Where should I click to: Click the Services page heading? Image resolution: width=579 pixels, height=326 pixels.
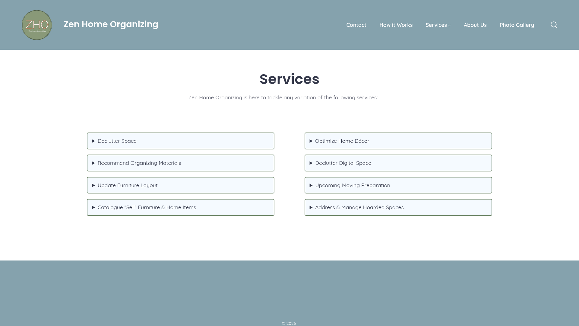click(x=289, y=79)
